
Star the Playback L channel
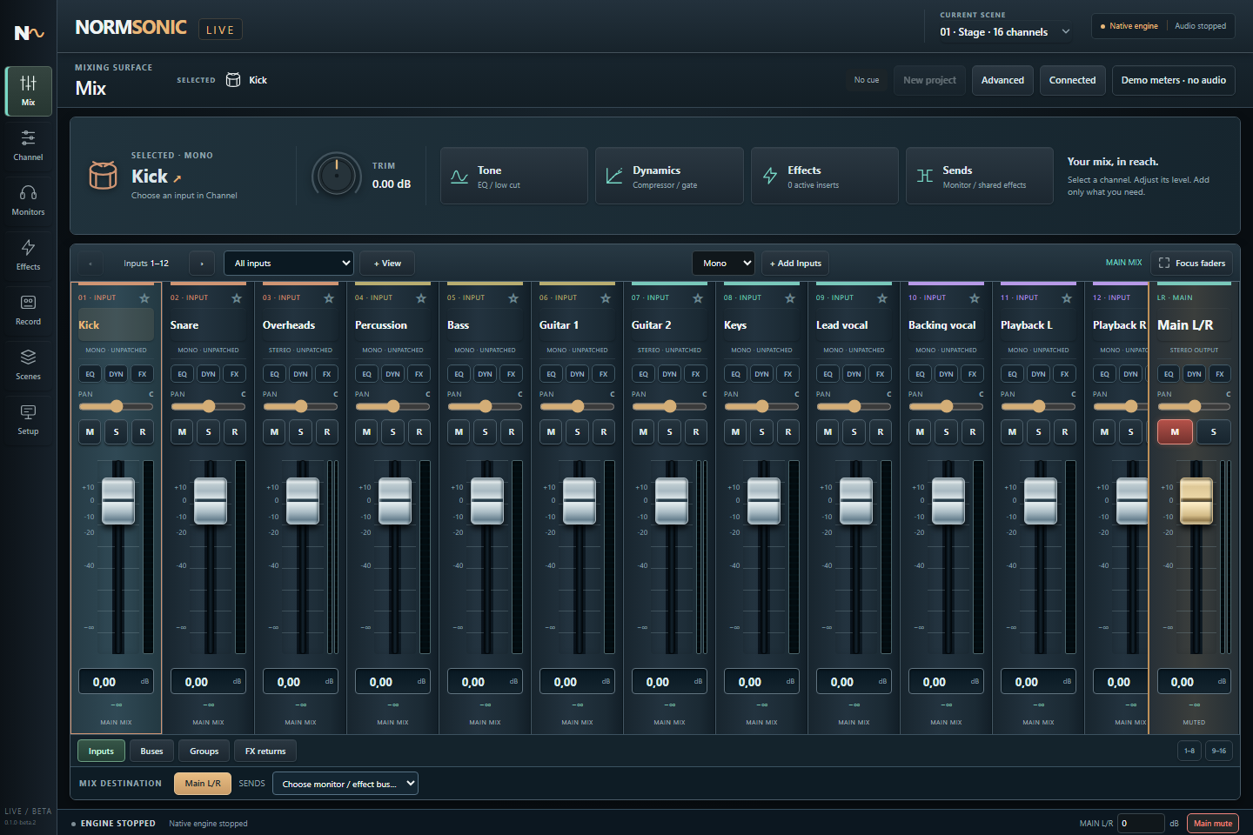pyautogui.click(x=1067, y=298)
